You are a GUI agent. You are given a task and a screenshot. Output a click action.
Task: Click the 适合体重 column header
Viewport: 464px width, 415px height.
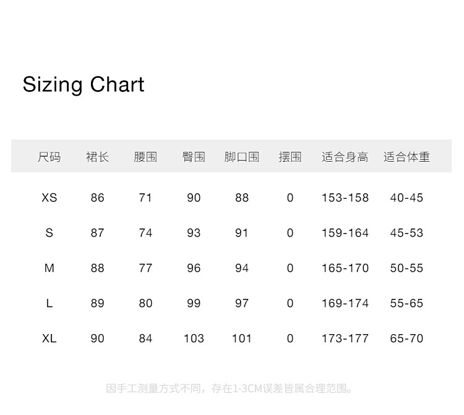coord(406,157)
